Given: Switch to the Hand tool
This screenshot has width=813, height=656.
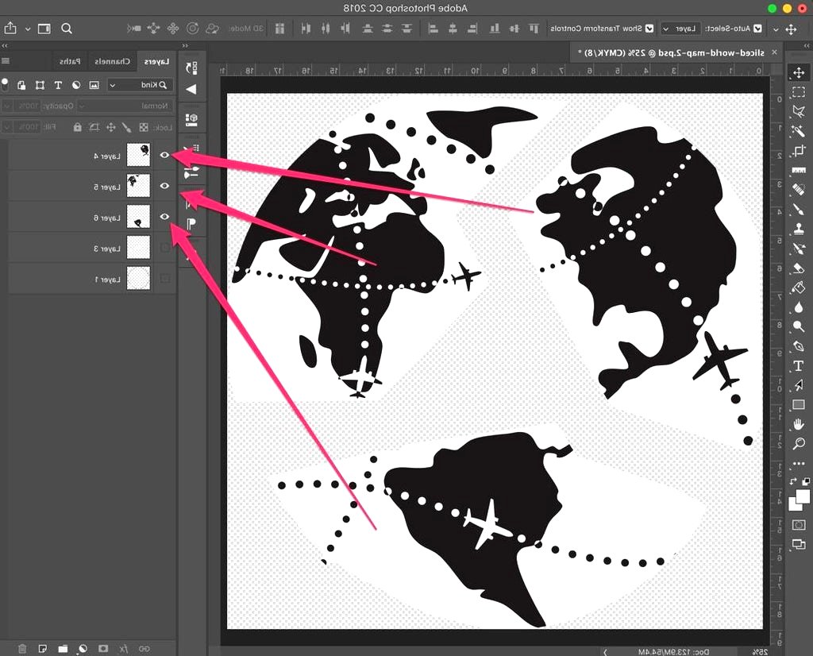Looking at the screenshot, I should [x=798, y=425].
